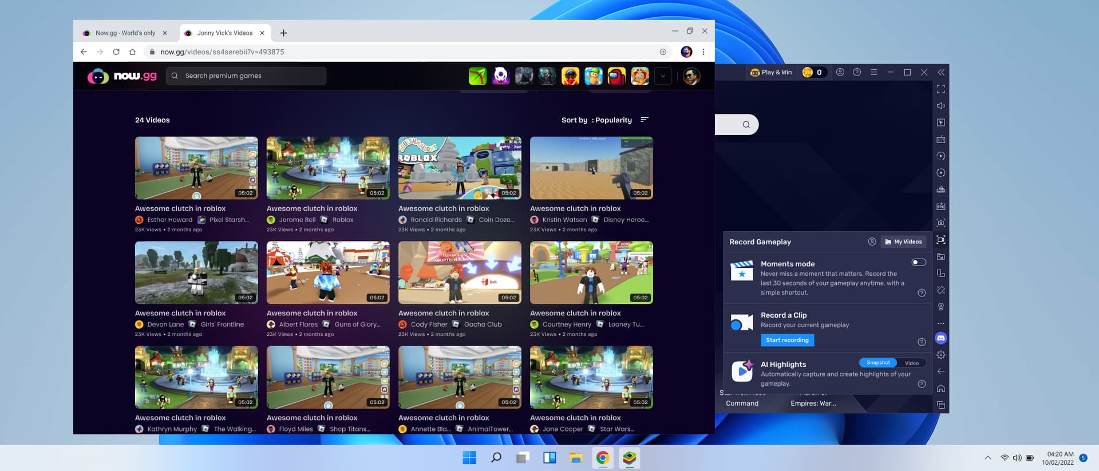Screen dimensions: 1099x471
Task: Toggle fullscreen in BlueStacks sidebar
Action: coord(941,89)
